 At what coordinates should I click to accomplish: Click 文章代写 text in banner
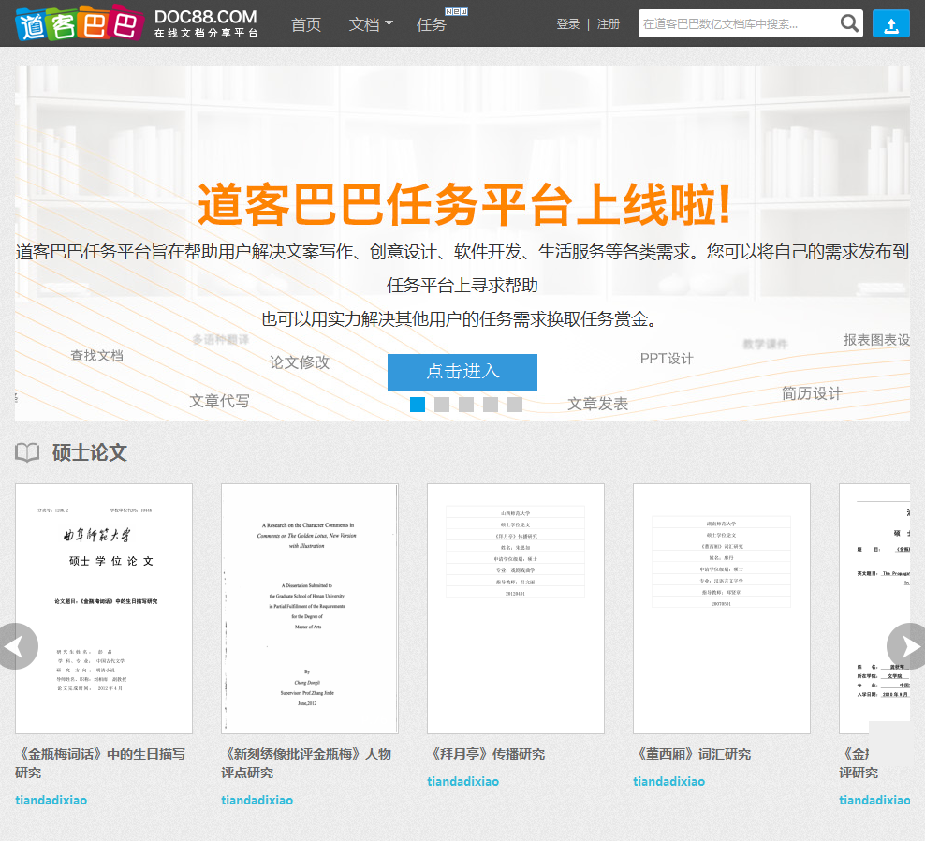[219, 402]
